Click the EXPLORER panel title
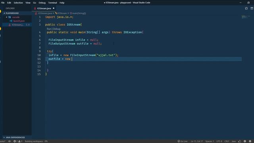Screen dimensions: 254x143 (10, 8)
